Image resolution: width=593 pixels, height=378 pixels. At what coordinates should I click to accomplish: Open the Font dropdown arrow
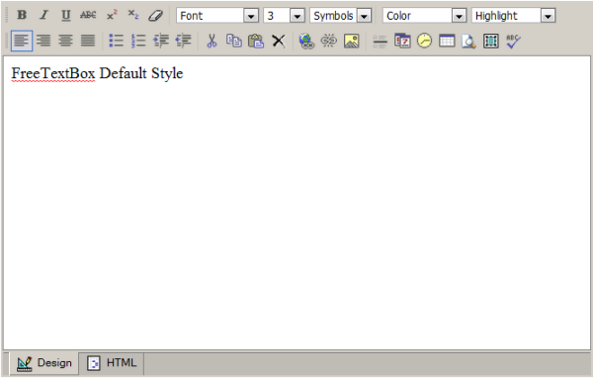[x=251, y=16]
